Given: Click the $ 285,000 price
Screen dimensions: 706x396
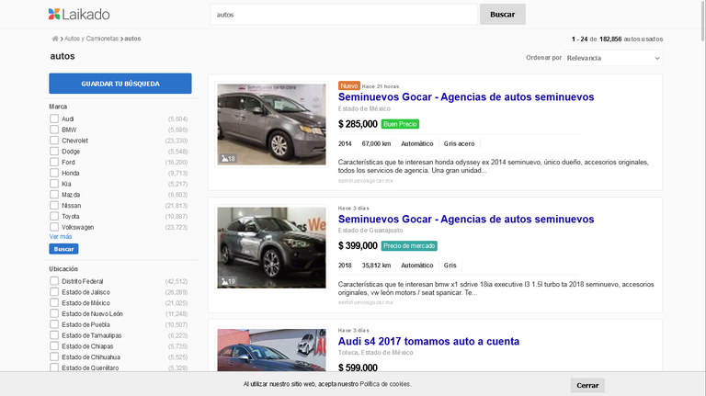Looking at the screenshot, I should pyautogui.click(x=358, y=124).
